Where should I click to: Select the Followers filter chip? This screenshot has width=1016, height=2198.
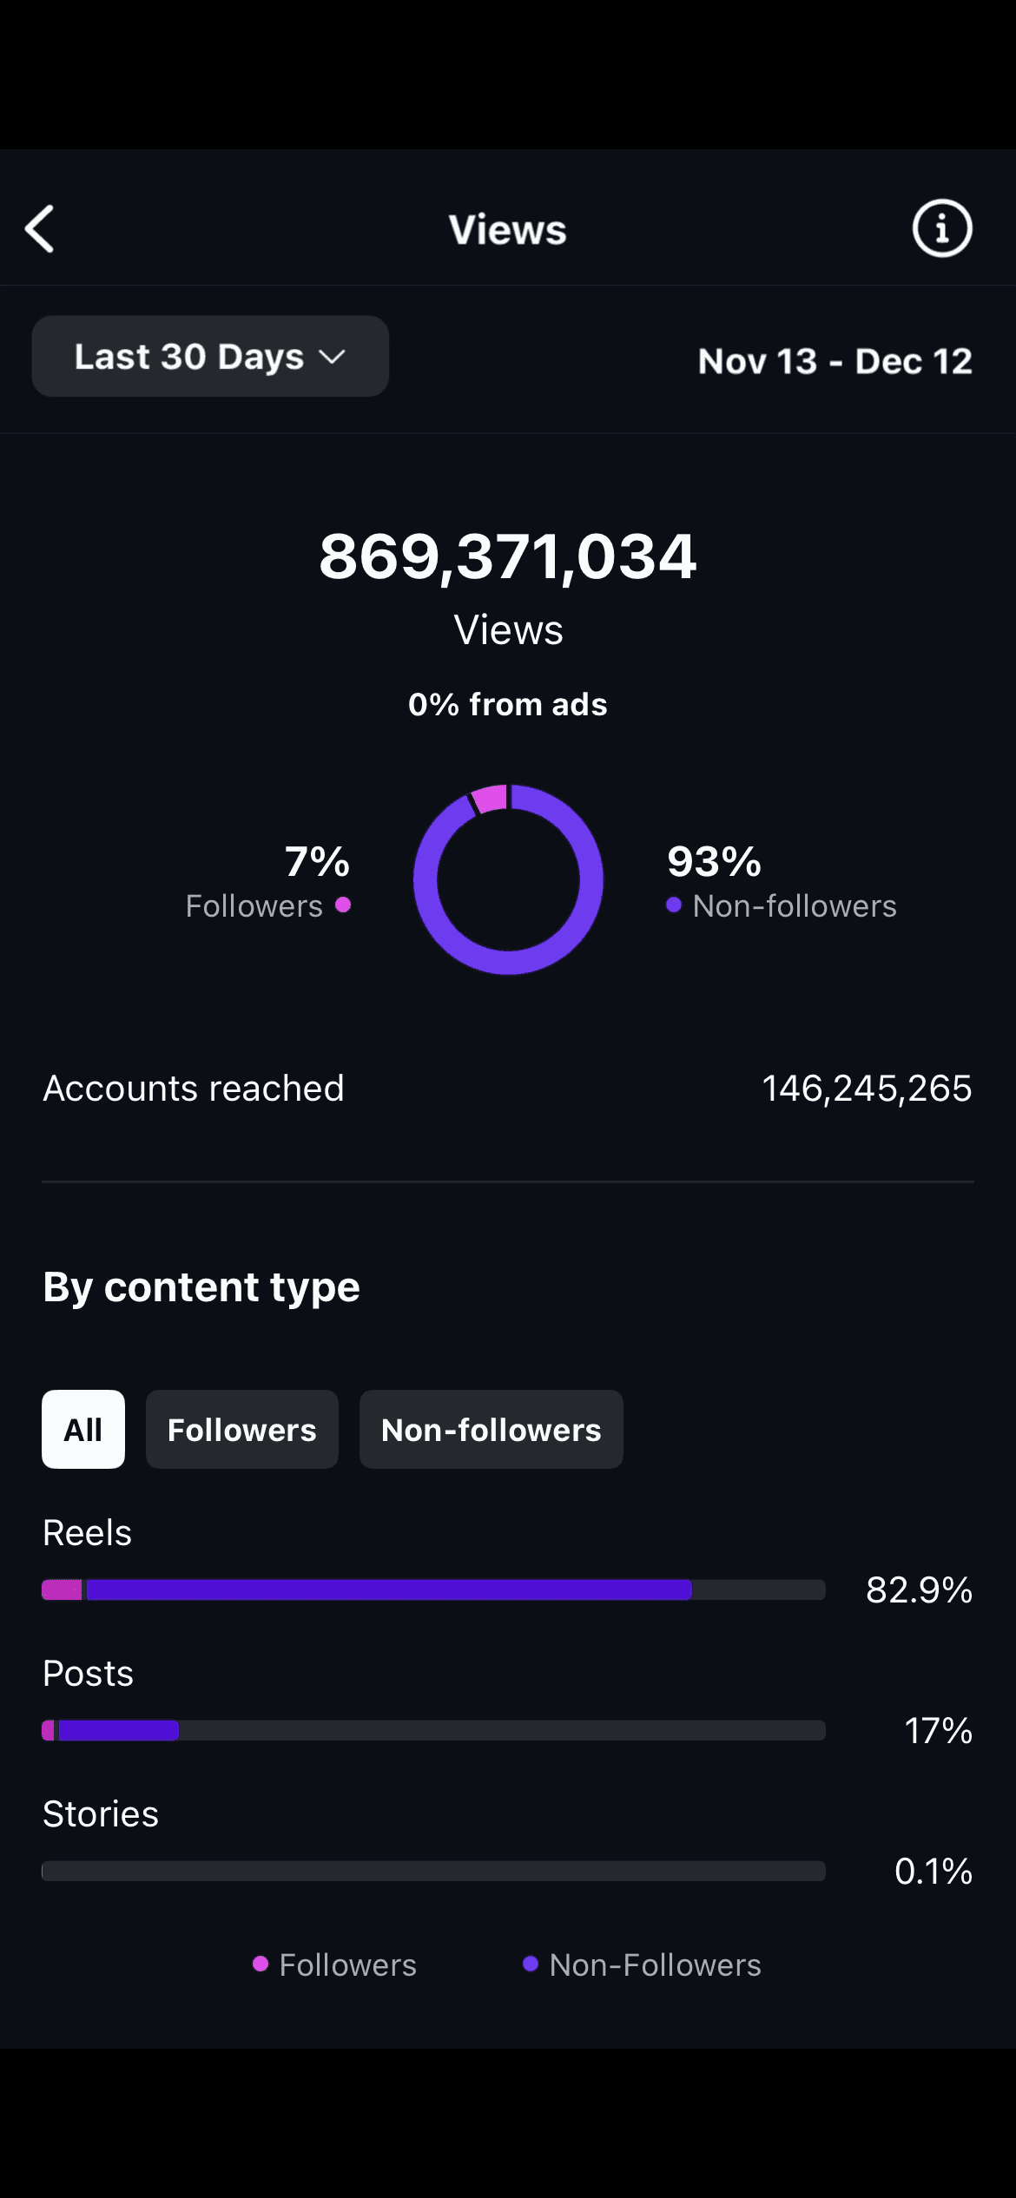(242, 1430)
